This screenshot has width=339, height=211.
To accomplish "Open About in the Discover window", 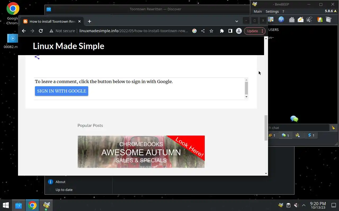I will pyautogui.click(x=60, y=182).
